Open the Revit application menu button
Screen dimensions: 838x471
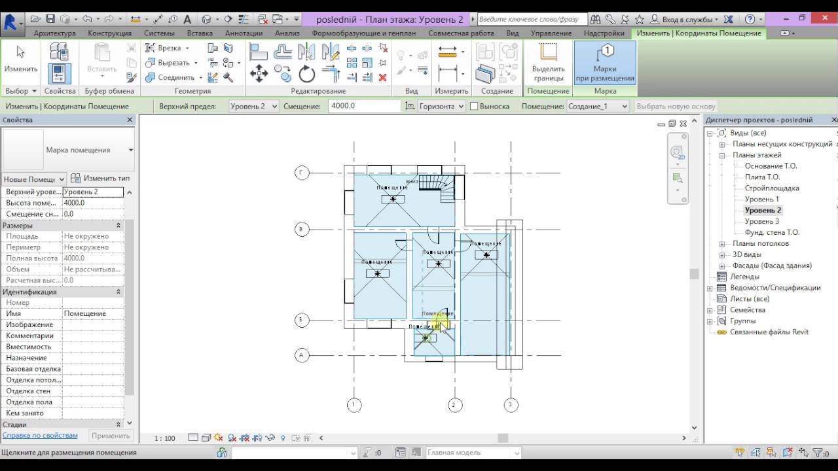[11, 24]
